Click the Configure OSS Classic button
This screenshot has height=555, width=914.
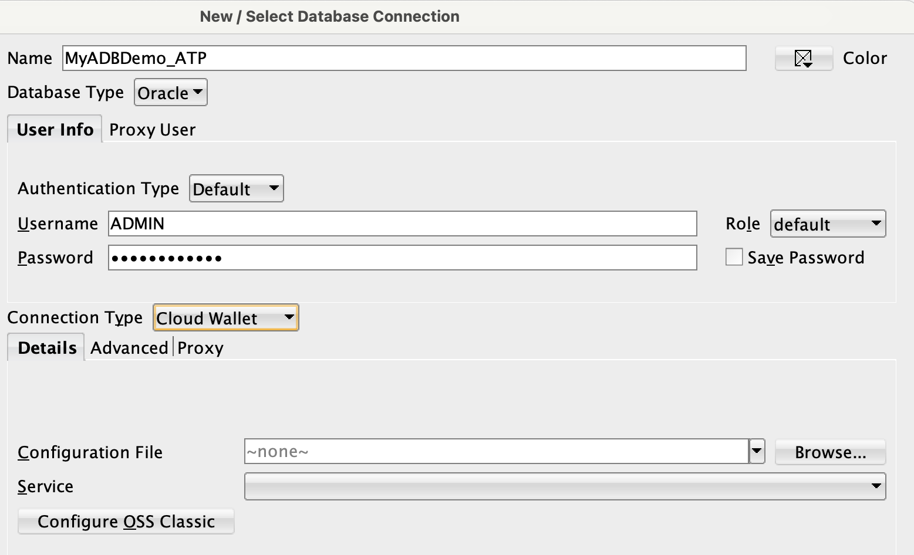pos(126,522)
